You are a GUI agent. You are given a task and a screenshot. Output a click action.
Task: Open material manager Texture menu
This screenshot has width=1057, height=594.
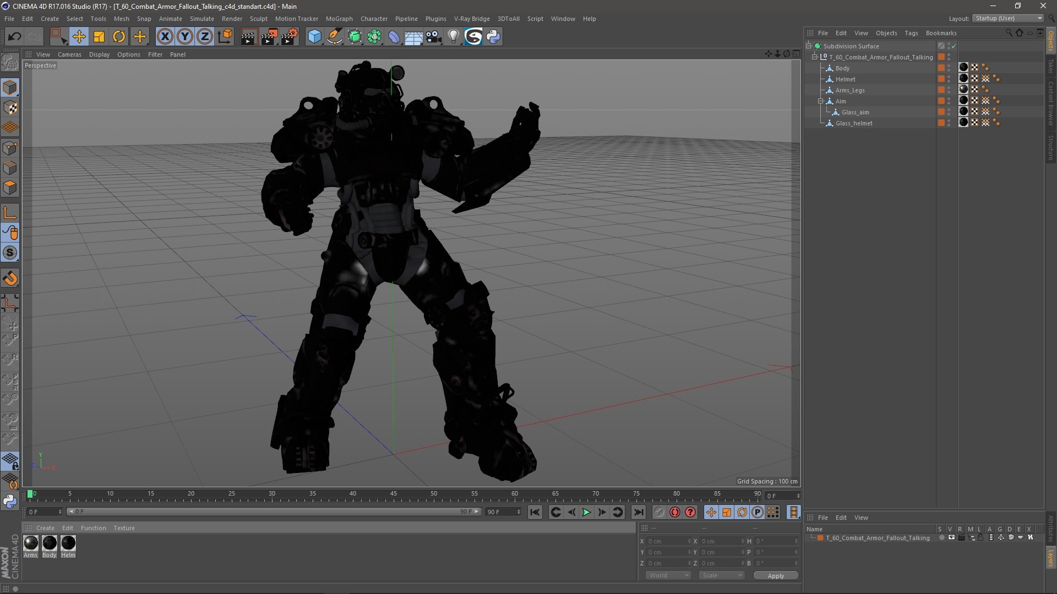click(x=124, y=528)
